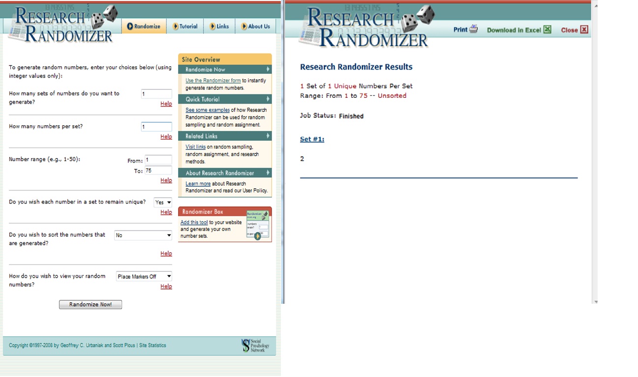The height and width of the screenshot is (377, 638).
Task: Click the Set #1 link in results
Action: point(312,139)
